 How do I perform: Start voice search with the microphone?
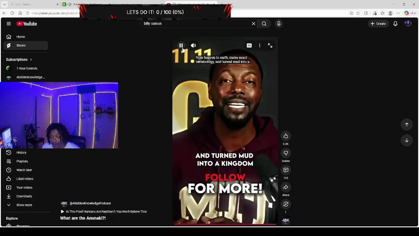(x=279, y=24)
